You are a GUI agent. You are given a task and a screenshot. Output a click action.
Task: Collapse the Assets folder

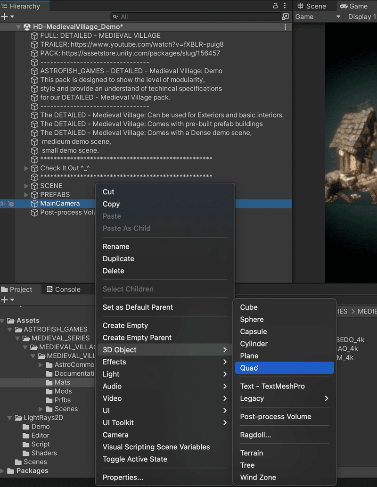point(2,321)
